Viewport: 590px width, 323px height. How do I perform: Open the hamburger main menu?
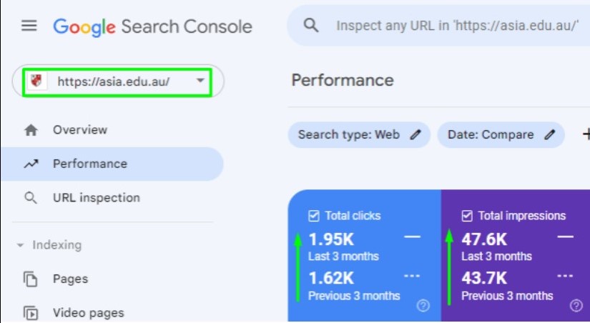coord(29,26)
